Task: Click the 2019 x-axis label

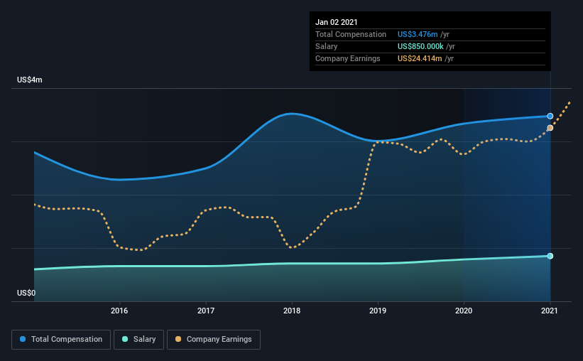Action: pyautogui.click(x=378, y=311)
